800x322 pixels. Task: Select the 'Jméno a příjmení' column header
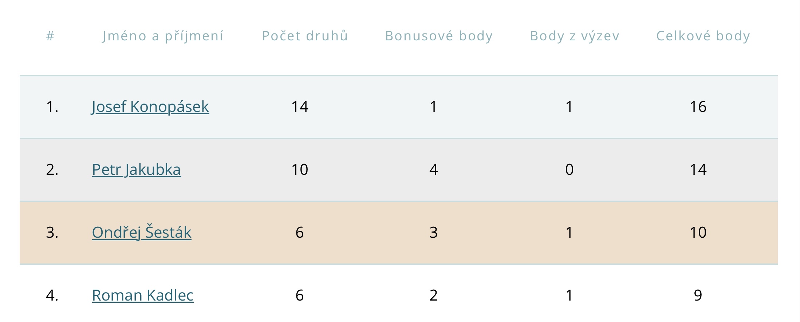(x=163, y=36)
